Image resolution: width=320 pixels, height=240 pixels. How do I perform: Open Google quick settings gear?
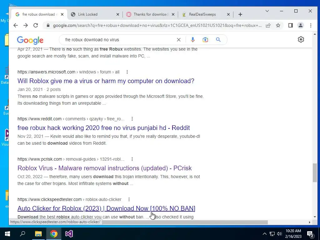tap(301, 39)
